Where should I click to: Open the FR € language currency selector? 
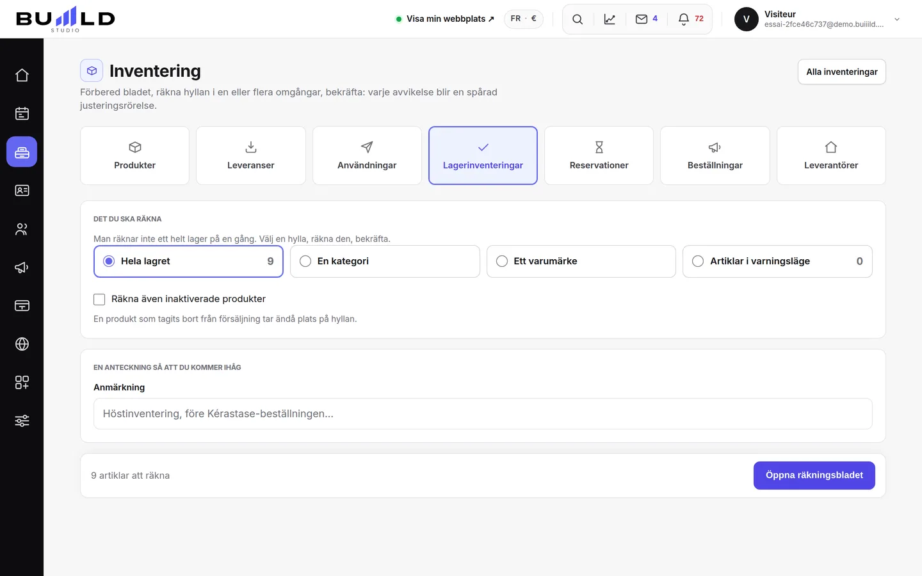pyautogui.click(x=523, y=19)
